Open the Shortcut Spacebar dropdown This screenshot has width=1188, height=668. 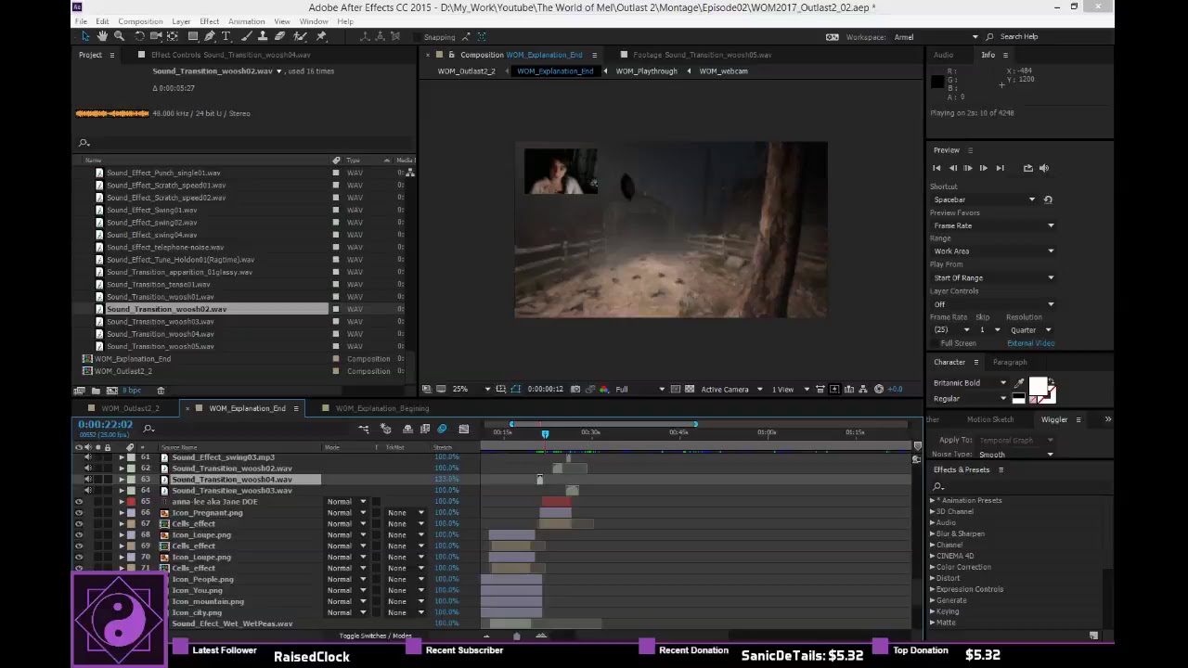[985, 199]
